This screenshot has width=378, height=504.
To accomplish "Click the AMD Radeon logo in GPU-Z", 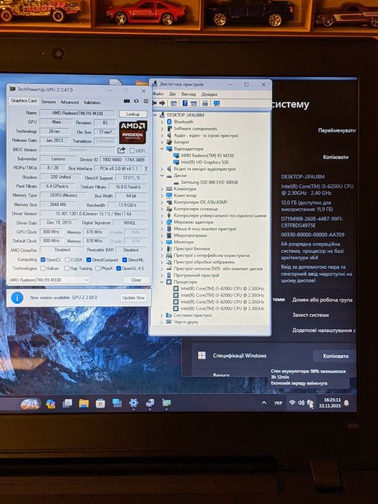I will [x=133, y=132].
